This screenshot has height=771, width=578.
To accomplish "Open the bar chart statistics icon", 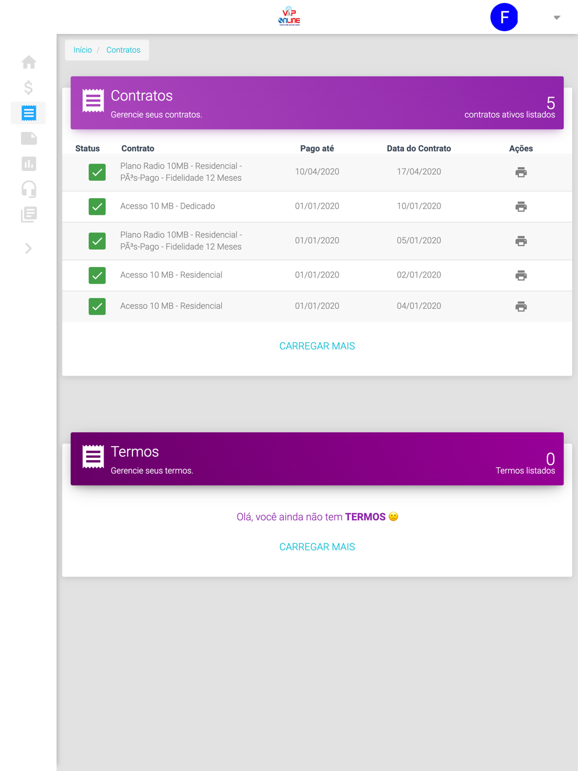I will click(28, 164).
